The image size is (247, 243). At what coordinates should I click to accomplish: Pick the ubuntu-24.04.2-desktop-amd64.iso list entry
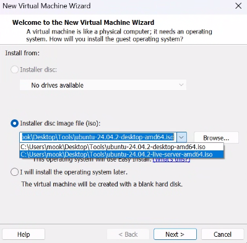point(121,147)
